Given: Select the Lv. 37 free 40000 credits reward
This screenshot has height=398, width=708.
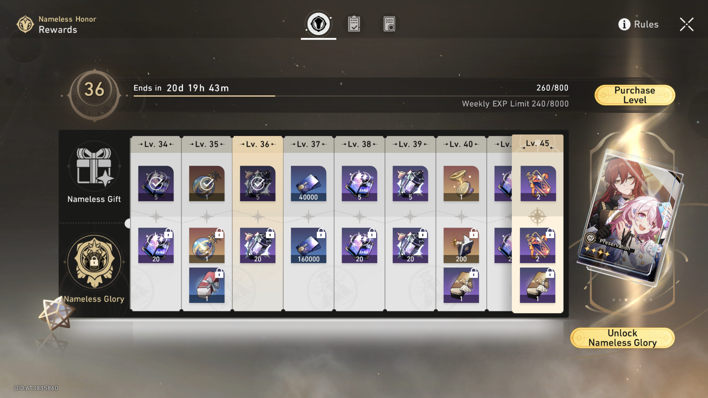Looking at the screenshot, I should [x=308, y=184].
